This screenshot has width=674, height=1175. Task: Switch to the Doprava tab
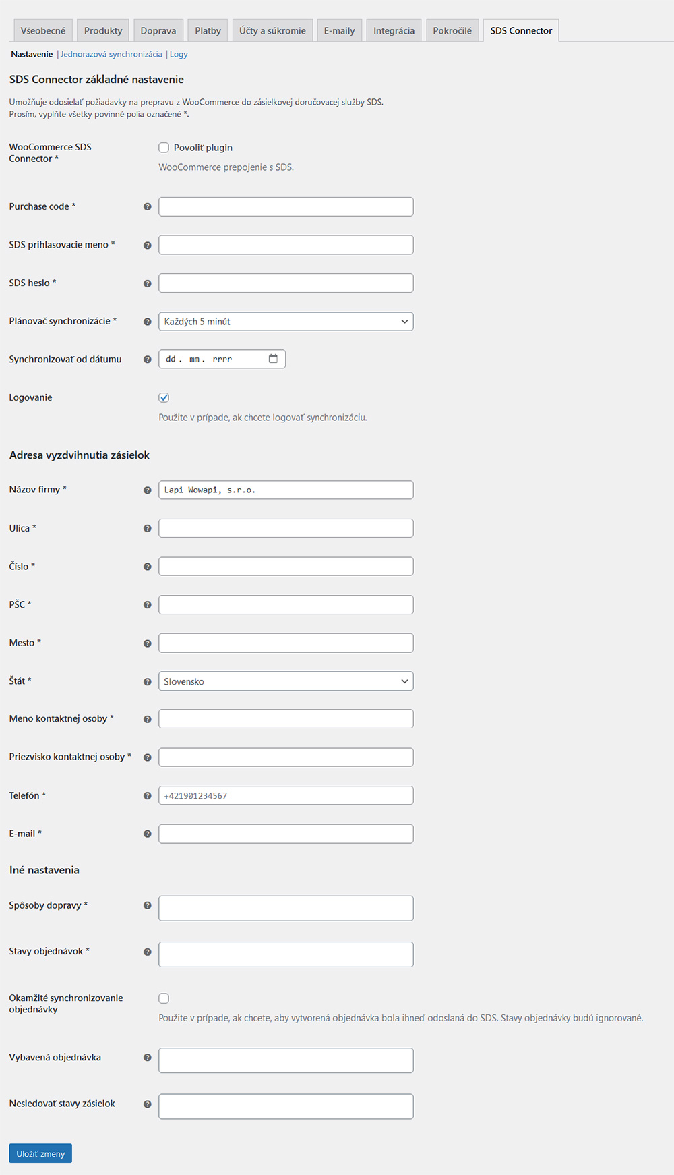point(158,31)
